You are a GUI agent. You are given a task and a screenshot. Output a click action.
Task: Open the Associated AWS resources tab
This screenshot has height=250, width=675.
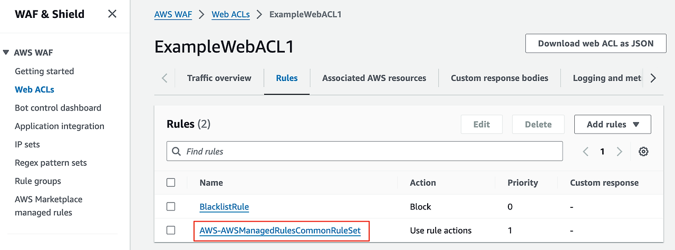pos(374,78)
